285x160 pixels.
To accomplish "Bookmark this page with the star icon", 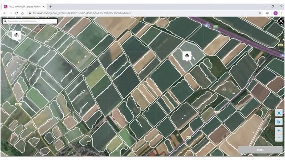I will (260, 13).
